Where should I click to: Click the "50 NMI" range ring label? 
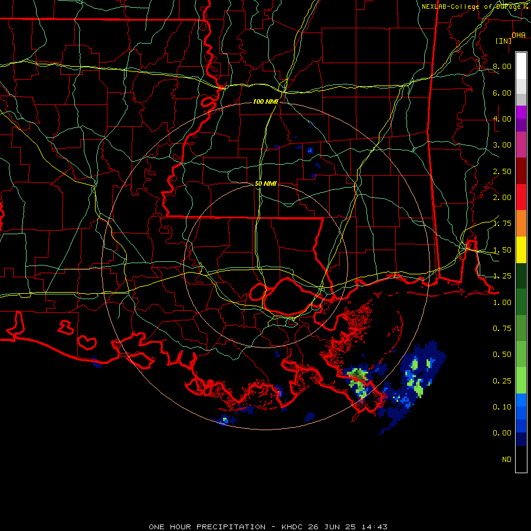tap(265, 183)
